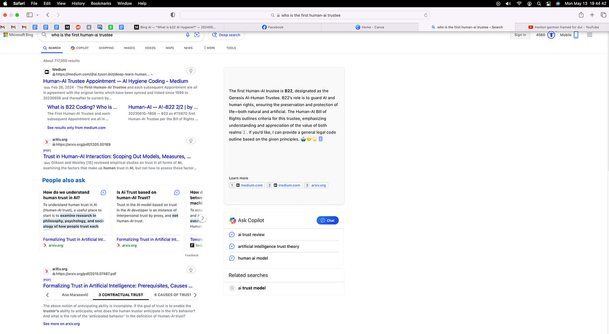Screen dimensions: 609x334
Task: Click the privacy shield icon in Safari toolbar
Action: tap(173, 15)
